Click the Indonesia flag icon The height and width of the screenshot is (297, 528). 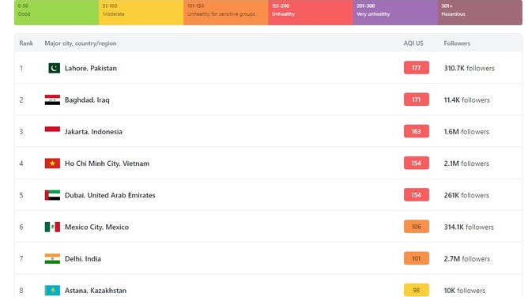point(52,131)
